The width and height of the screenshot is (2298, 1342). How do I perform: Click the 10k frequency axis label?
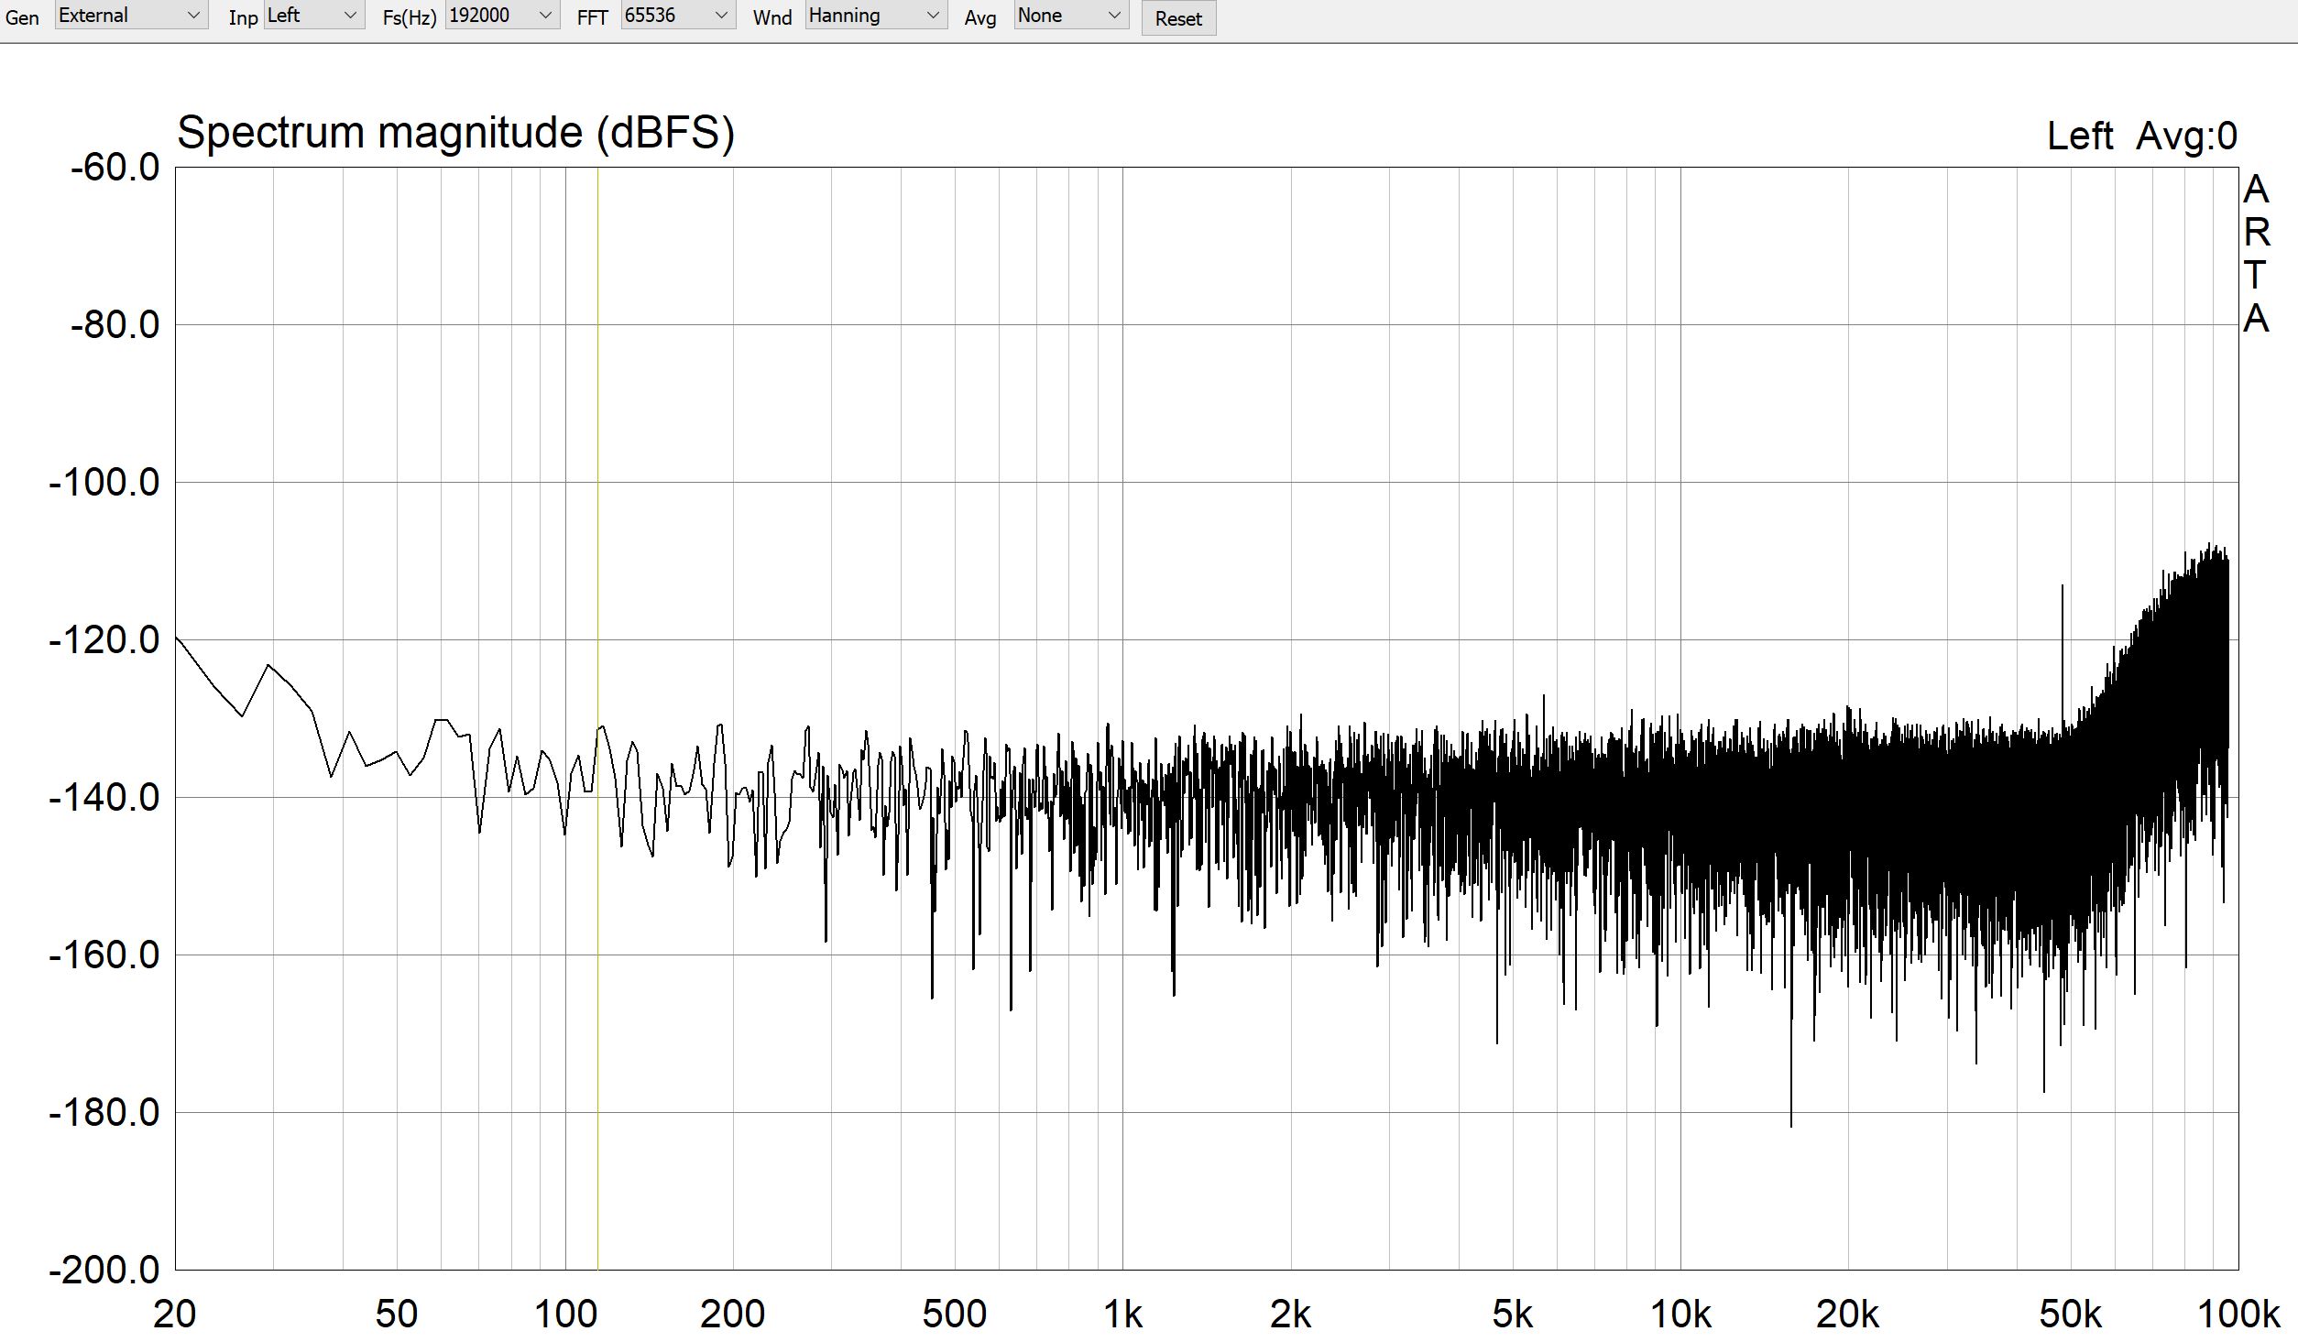pyautogui.click(x=1680, y=1315)
